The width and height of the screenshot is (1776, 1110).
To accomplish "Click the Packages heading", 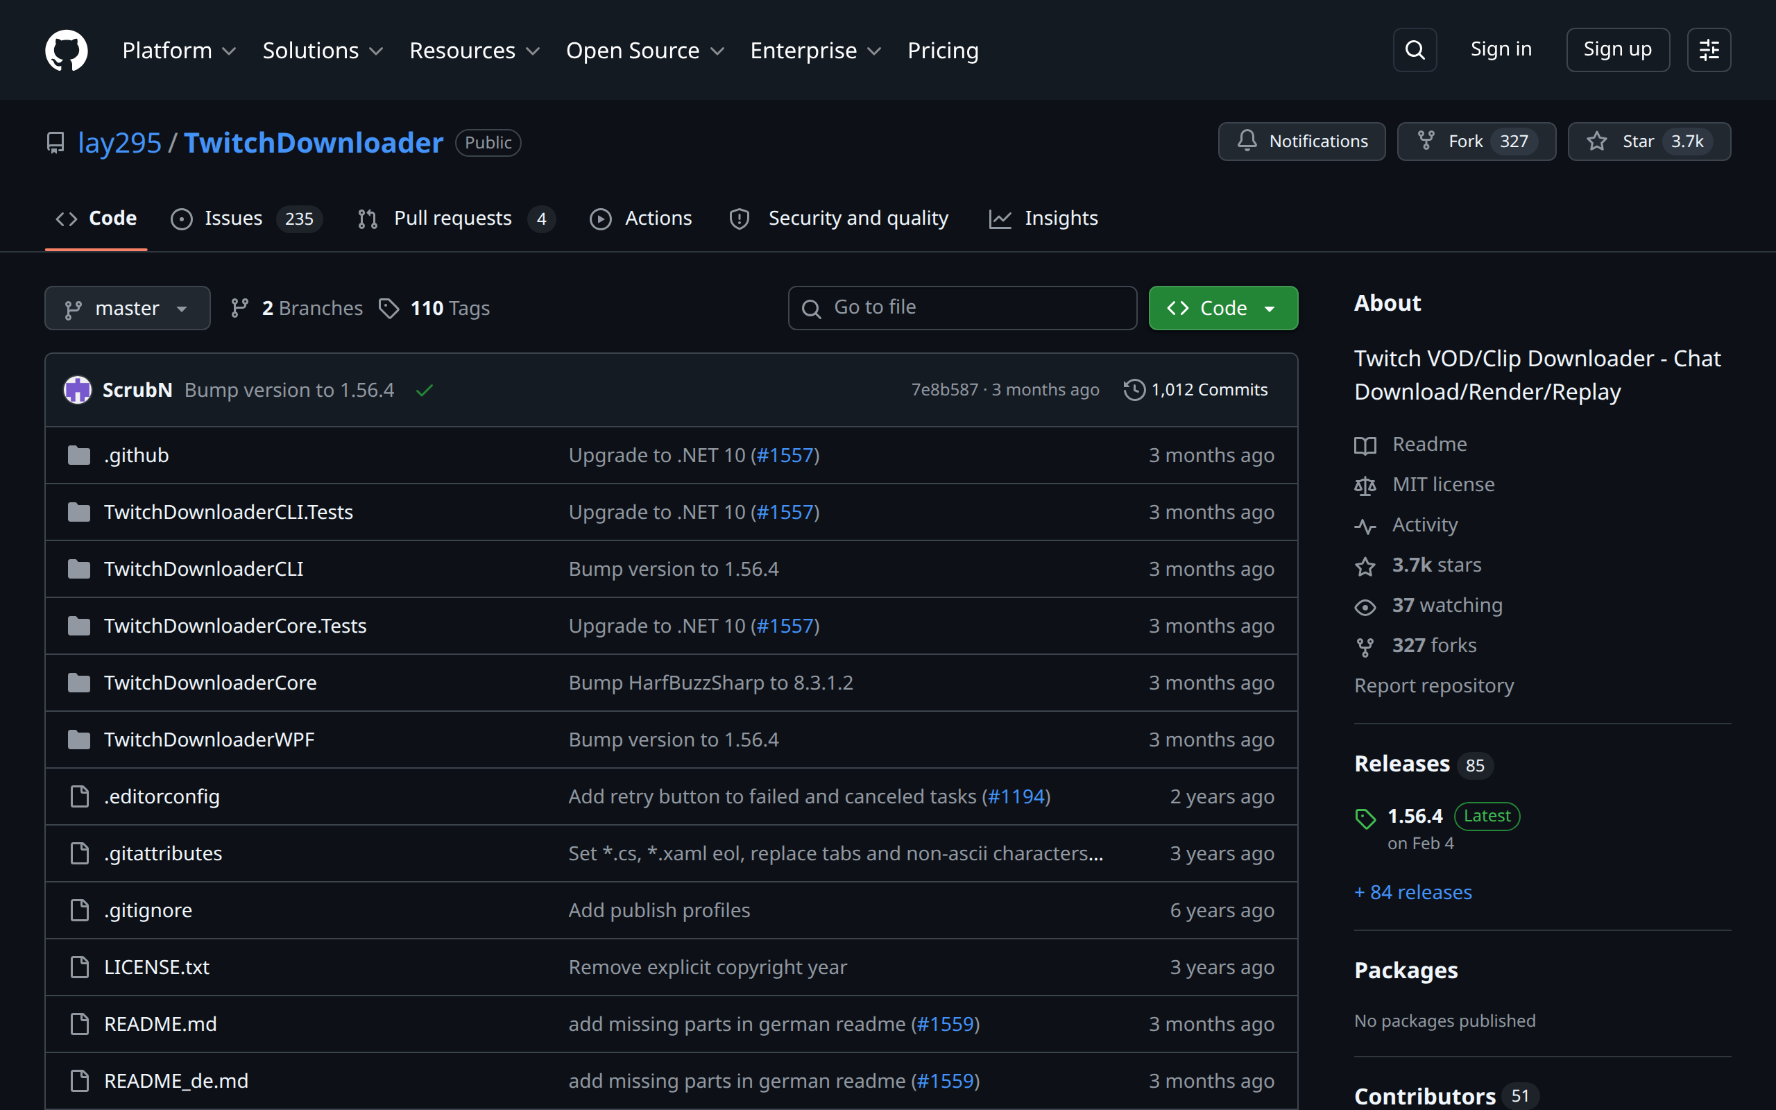I will pyautogui.click(x=1406, y=971).
